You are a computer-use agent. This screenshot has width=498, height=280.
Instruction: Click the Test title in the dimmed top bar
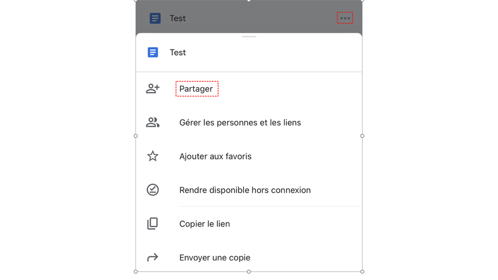(x=177, y=18)
